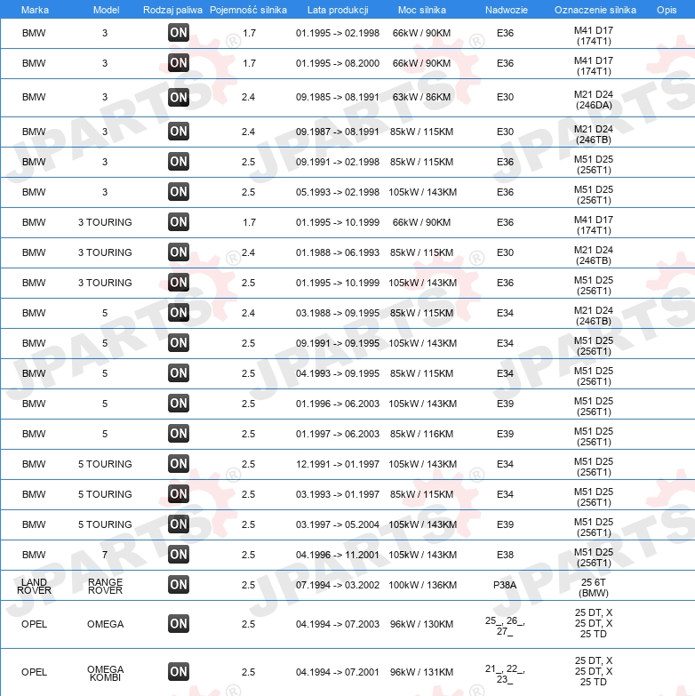Click the ON icon in the 03.1988 -> 09.1995 row
The height and width of the screenshot is (696, 695).
coord(179,312)
